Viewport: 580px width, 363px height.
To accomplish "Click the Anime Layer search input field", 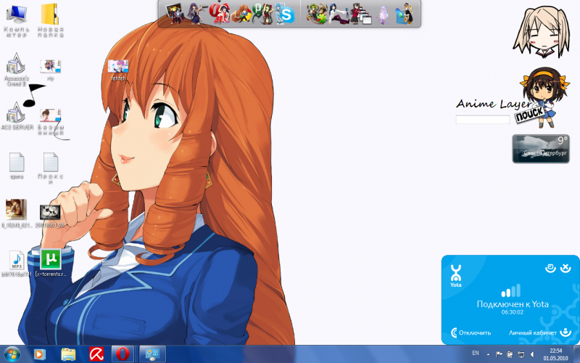I will [482, 120].
